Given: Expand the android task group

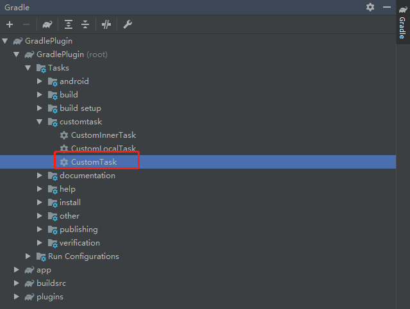Looking at the screenshot, I should pyautogui.click(x=40, y=81).
